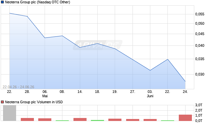Click the 3,0T volume axis label
Viewport: 208px width, 124px height.
199,105
